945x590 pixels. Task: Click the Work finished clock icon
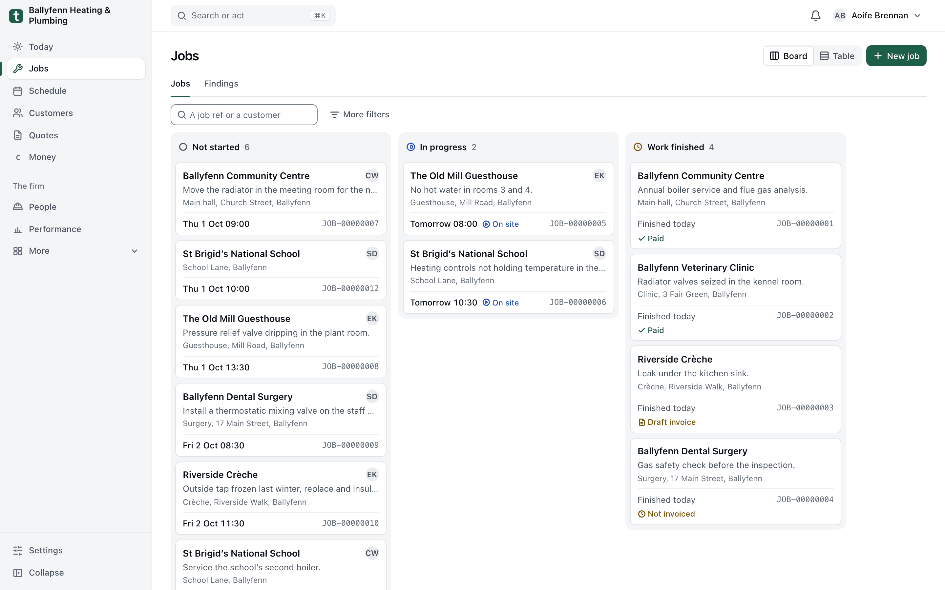pyautogui.click(x=638, y=147)
